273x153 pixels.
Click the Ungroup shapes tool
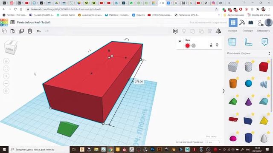(201, 31)
